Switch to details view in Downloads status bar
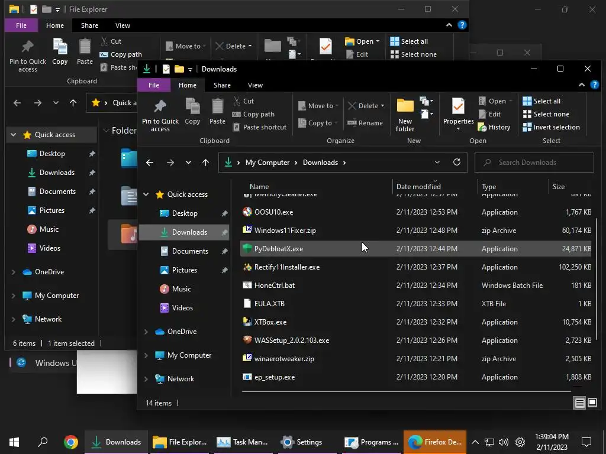 click(x=580, y=403)
